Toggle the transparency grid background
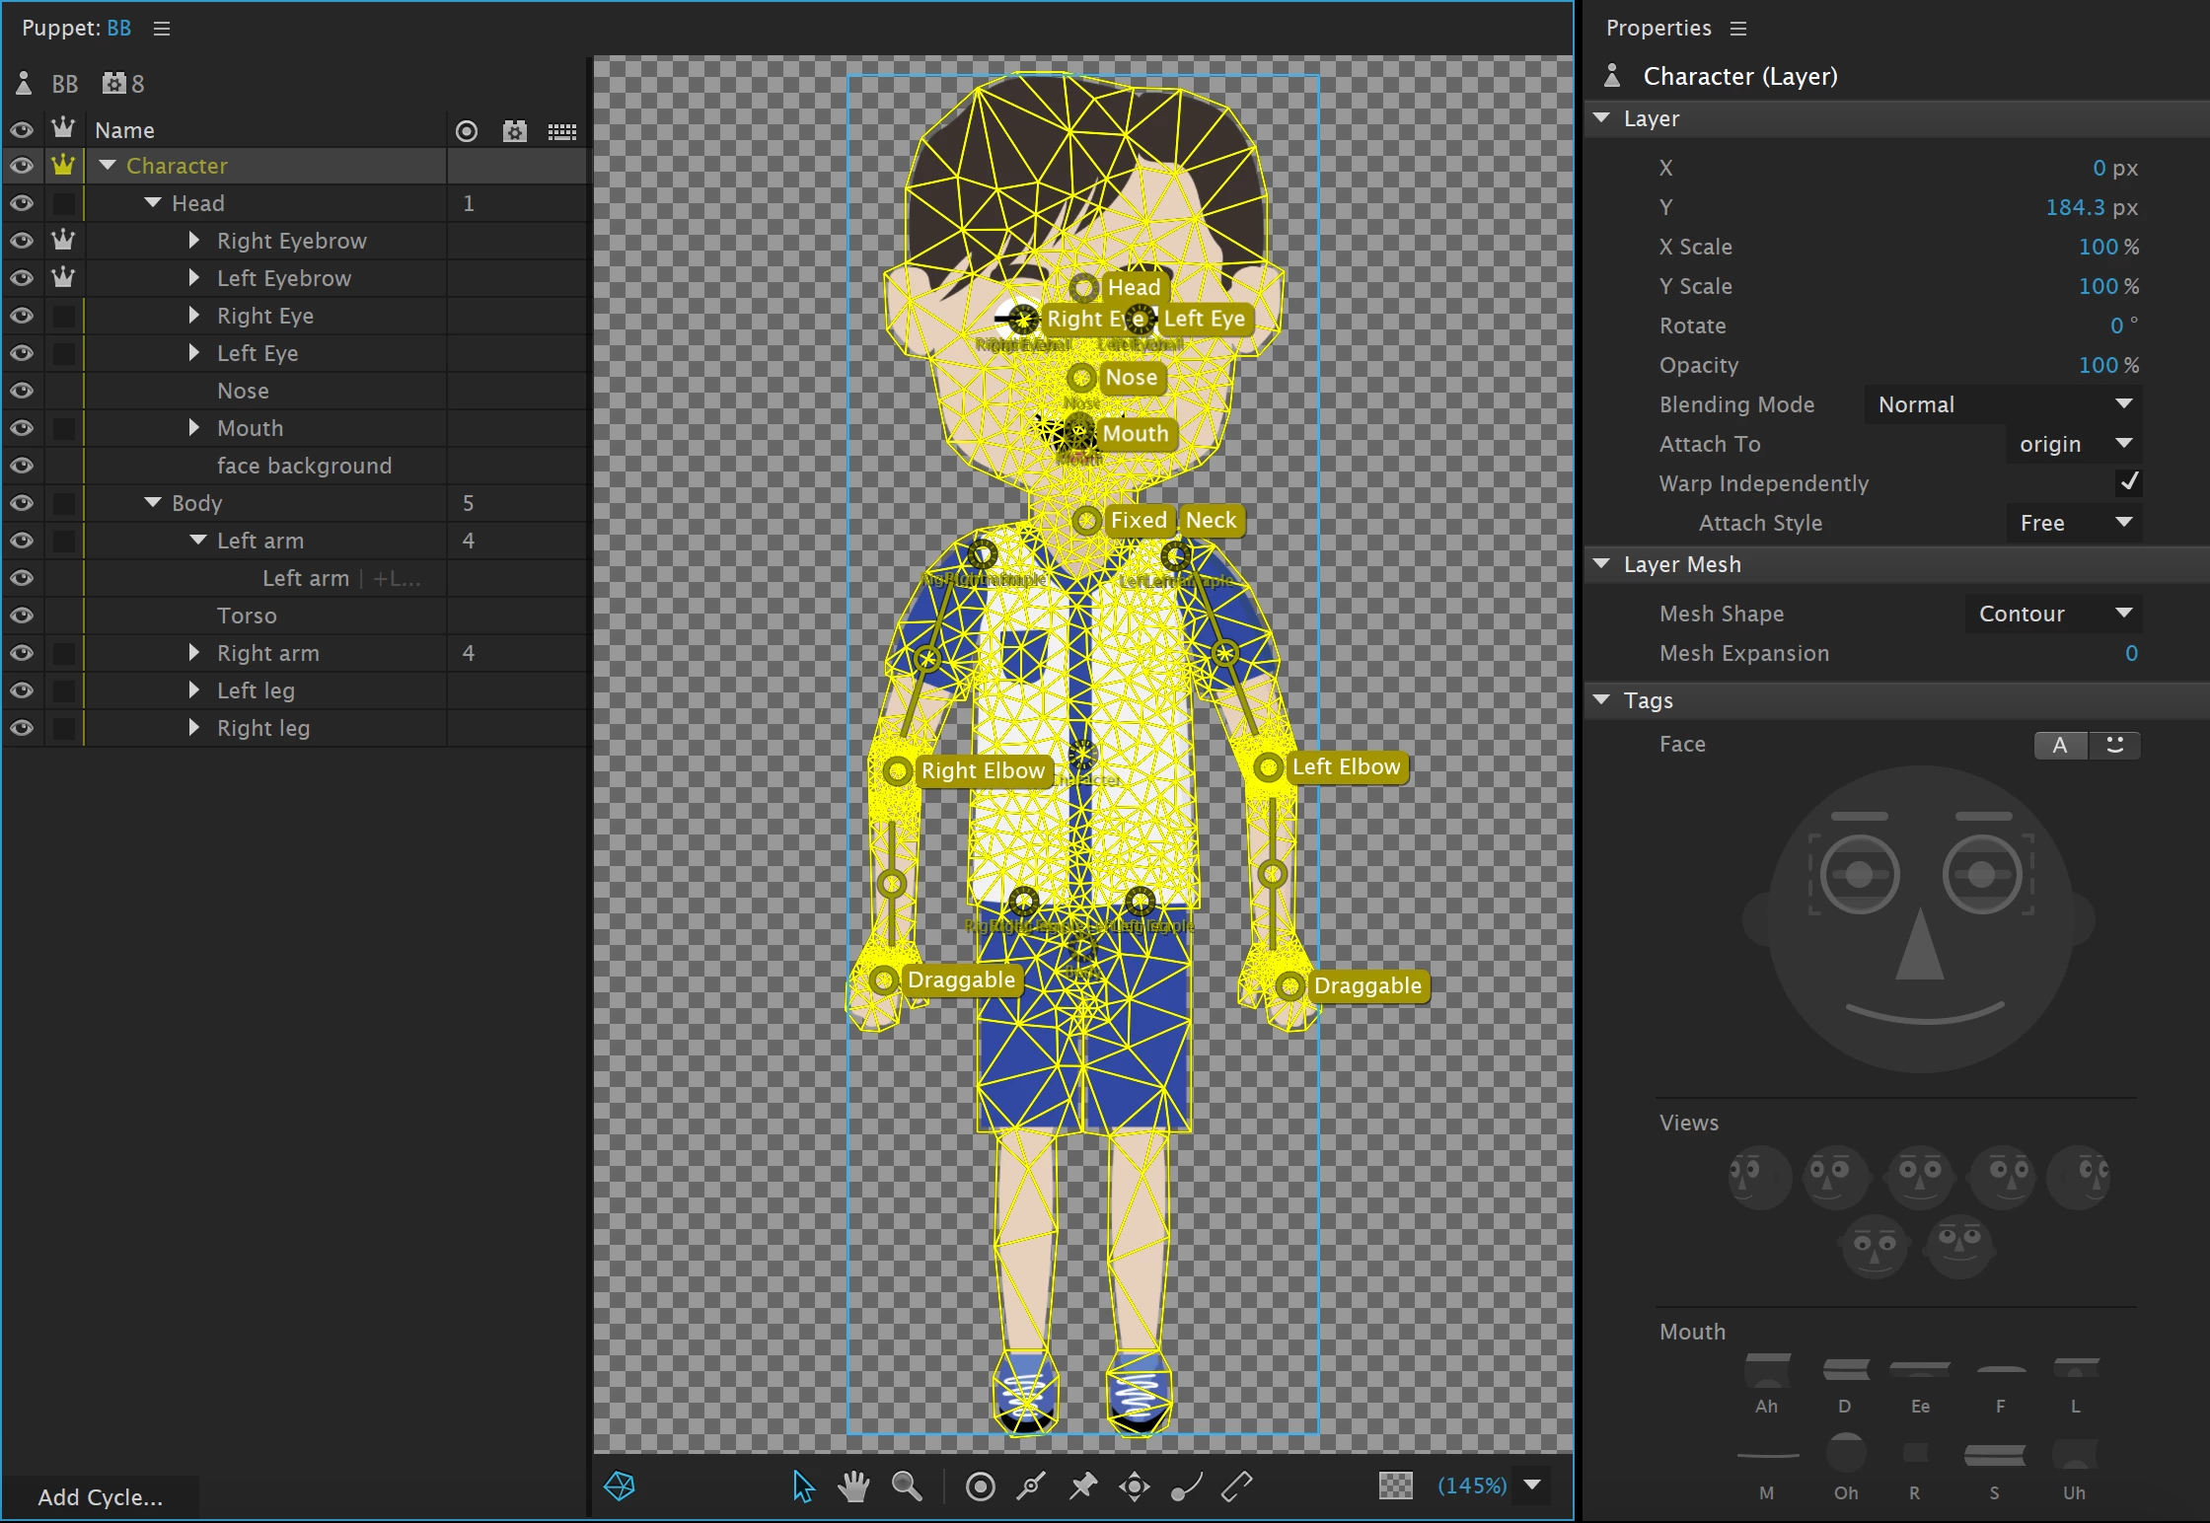 1395,1486
